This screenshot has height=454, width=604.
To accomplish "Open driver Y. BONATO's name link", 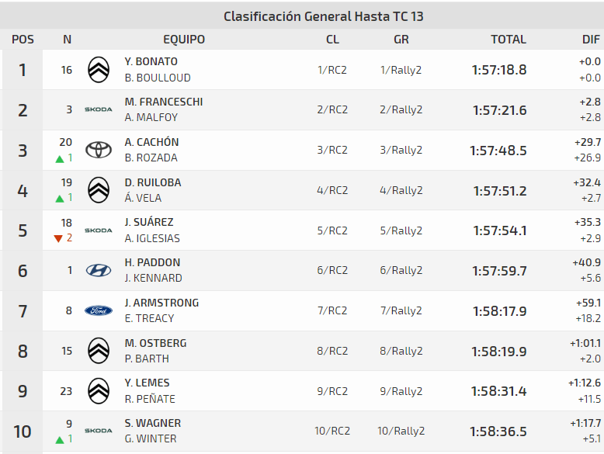I will 151,62.
